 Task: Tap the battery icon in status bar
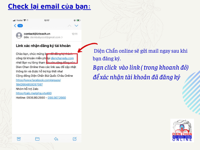tap(79, 20)
